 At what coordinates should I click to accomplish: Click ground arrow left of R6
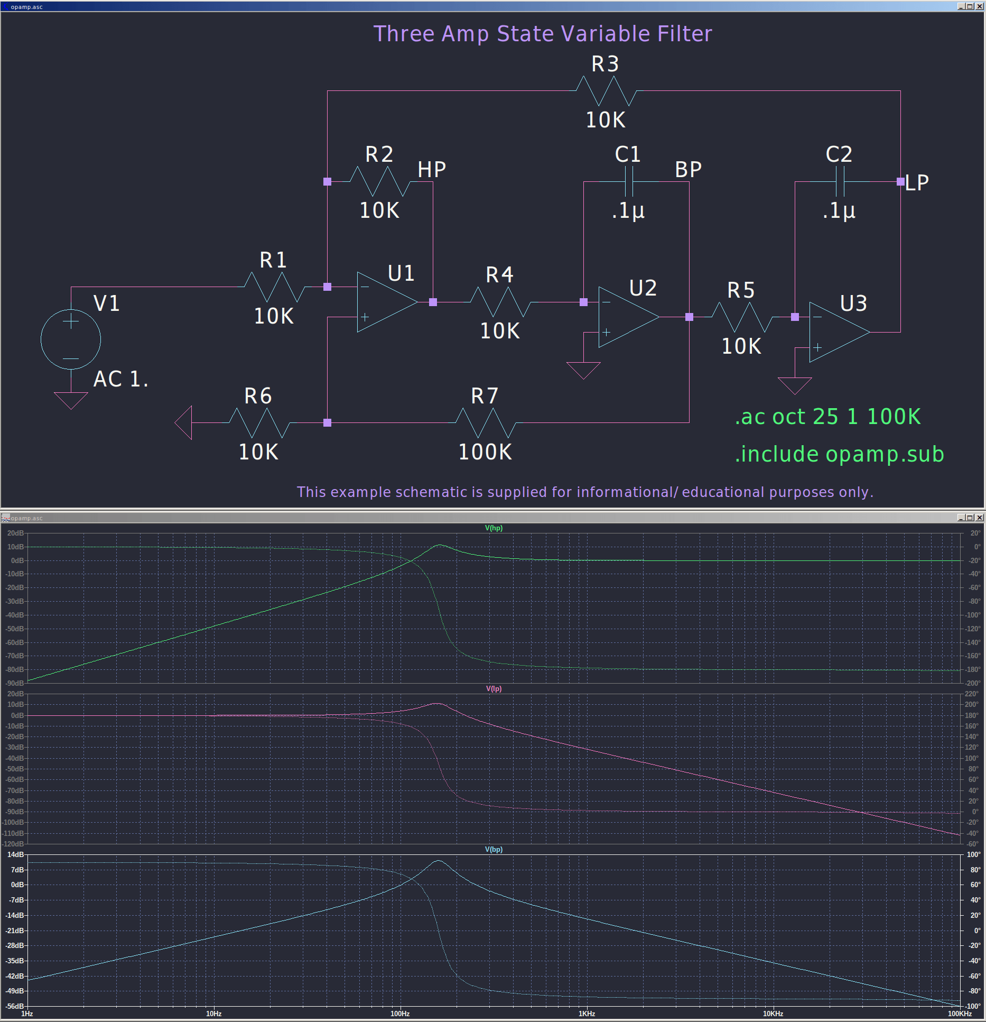tap(183, 422)
